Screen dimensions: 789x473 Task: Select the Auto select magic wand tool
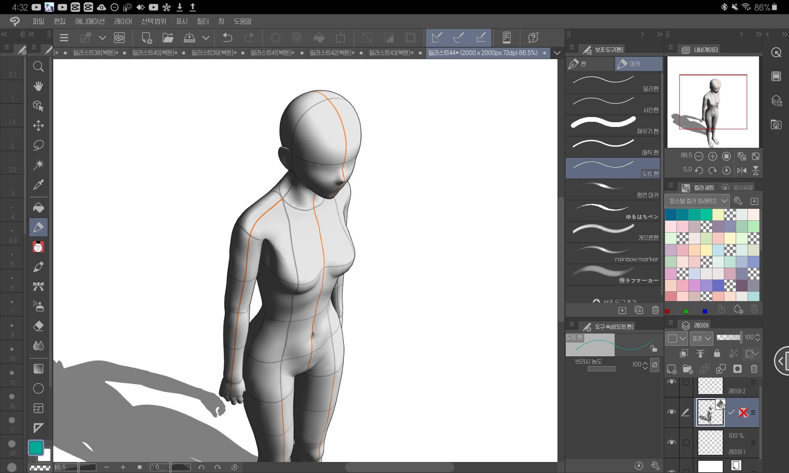pyautogui.click(x=38, y=165)
